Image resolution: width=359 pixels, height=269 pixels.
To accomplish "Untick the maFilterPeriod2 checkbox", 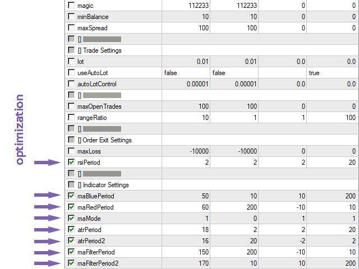I will click(x=71, y=263).
